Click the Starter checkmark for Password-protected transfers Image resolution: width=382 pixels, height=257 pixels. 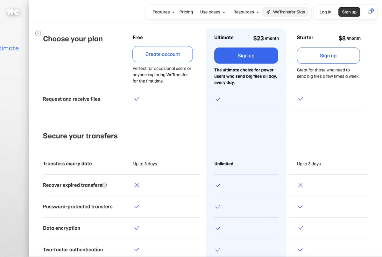pyautogui.click(x=300, y=207)
